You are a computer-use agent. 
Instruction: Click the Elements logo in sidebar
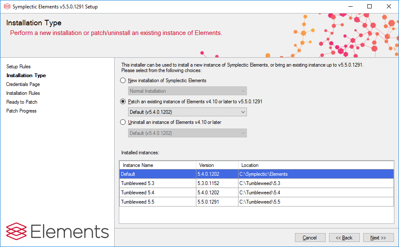coord(57,231)
